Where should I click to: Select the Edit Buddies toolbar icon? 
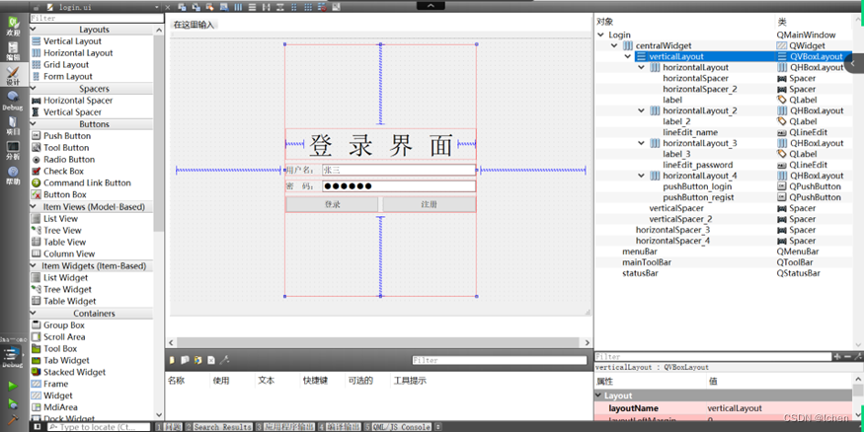(x=210, y=7)
